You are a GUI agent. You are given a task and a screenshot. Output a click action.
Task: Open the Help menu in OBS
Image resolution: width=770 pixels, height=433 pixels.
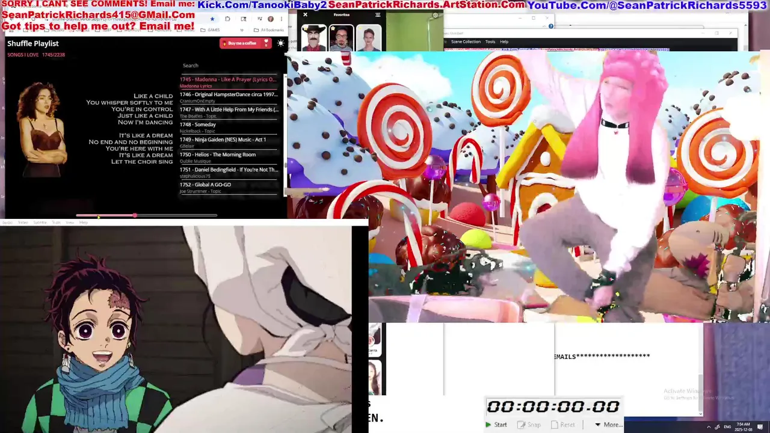pyautogui.click(x=504, y=41)
